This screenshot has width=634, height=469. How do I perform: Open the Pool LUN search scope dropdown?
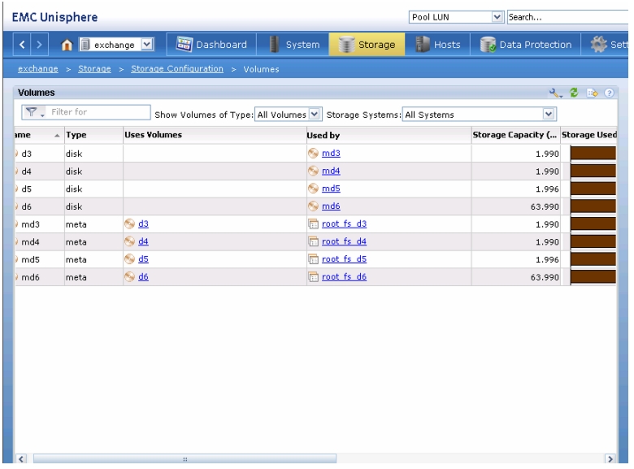[x=456, y=17]
